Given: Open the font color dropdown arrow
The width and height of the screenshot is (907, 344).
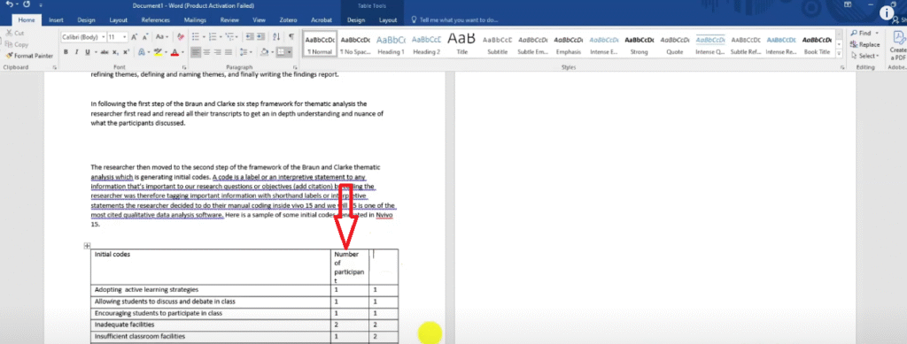Looking at the screenshot, I should (182, 52).
